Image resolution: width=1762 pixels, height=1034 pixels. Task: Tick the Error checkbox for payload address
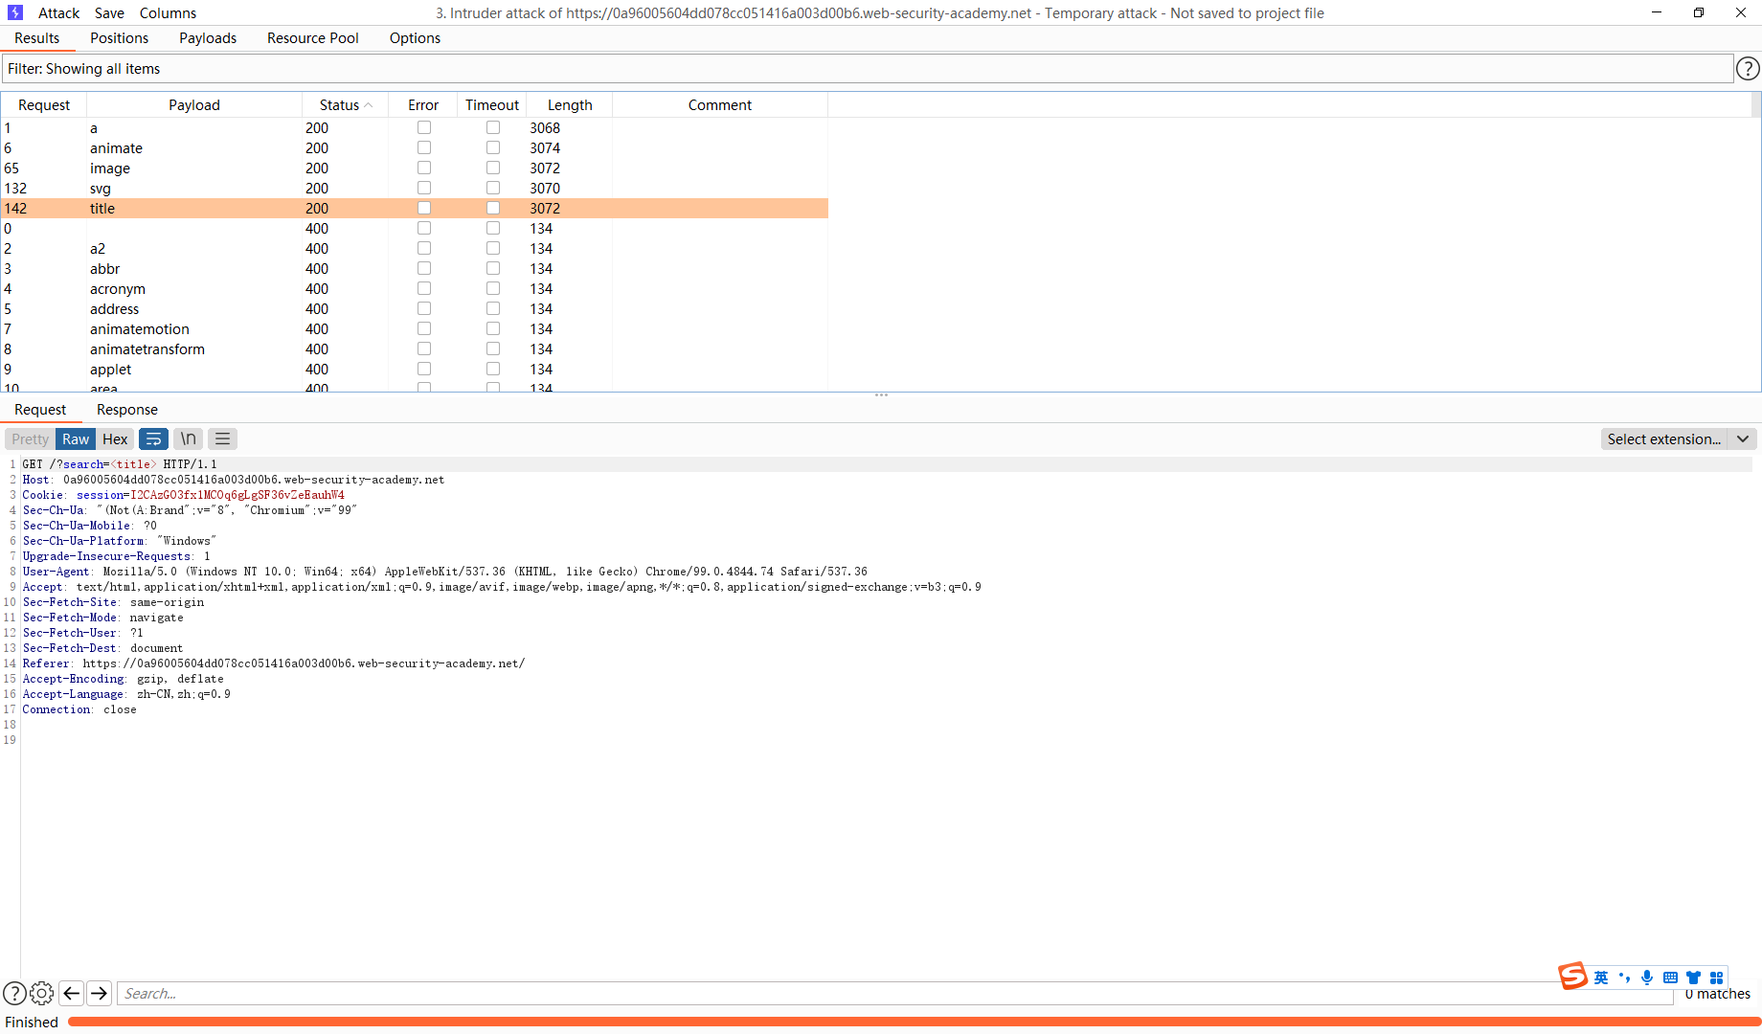(x=424, y=308)
